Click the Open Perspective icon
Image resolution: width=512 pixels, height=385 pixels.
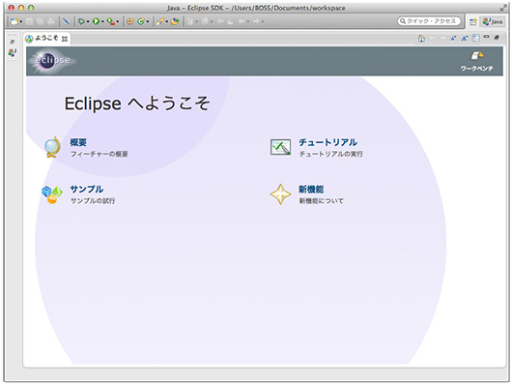click(472, 21)
